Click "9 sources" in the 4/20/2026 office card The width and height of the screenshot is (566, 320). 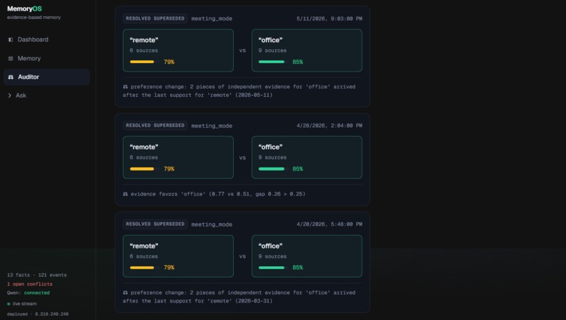pyautogui.click(x=272, y=256)
